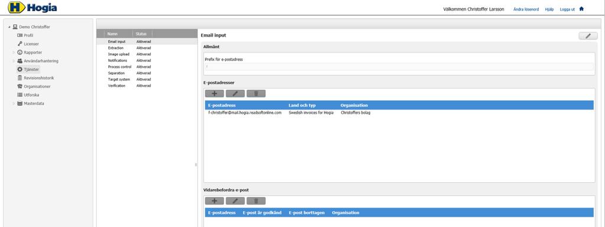The width and height of the screenshot is (605, 227).
Task: Edit Email input settings with pencil button
Action: (588, 36)
